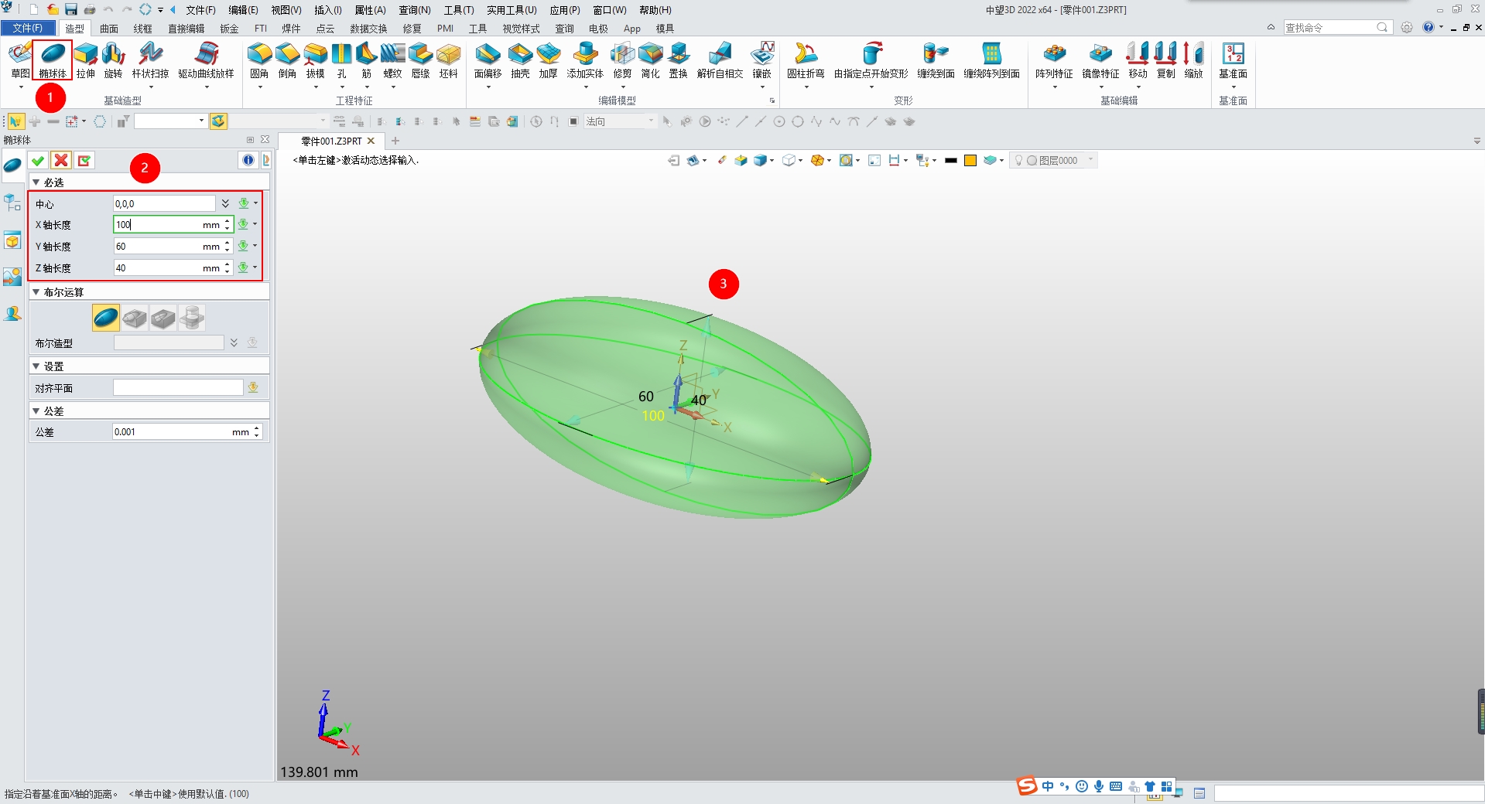Select the 镶嵌 inlay tool
Viewport: 1485px width, 804px height.
(x=762, y=60)
